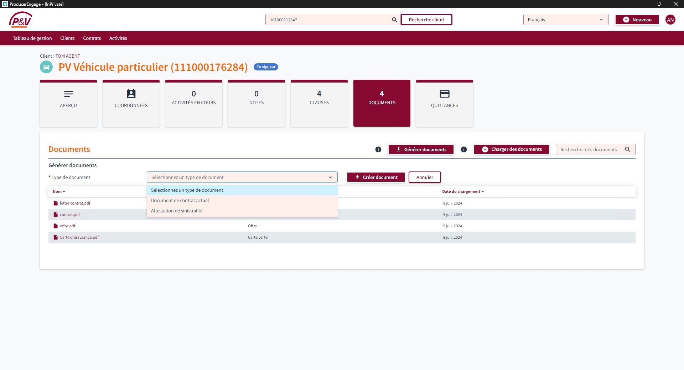Image resolution: width=684 pixels, height=370 pixels.
Task: Open Tableau de gestion menu
Action: pos(32,38)
